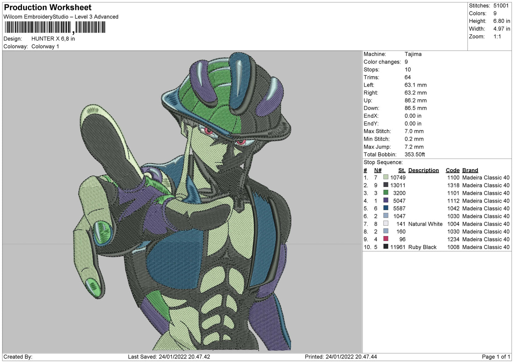Click the EndY value "0.00 in"
This screenshot has width=514, height=363.
(413, 124)
